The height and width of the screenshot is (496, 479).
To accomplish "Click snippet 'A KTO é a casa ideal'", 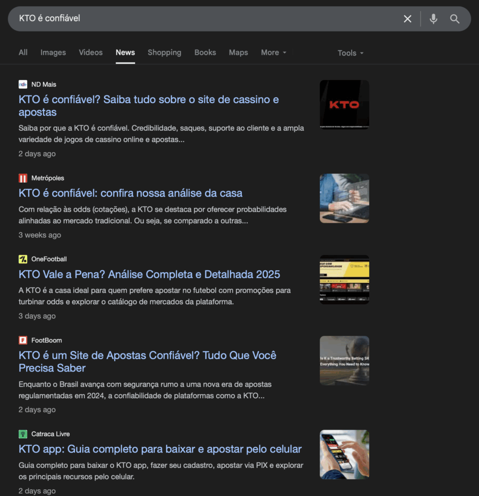I will click(x=155, y=296).
